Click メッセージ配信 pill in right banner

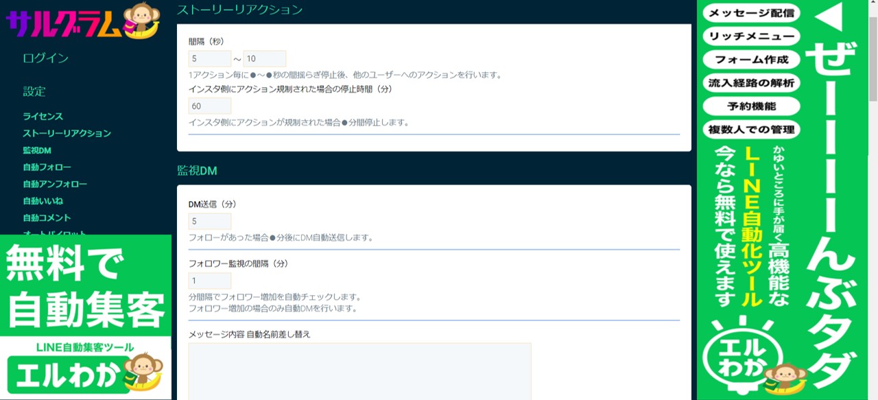[751, 13]
